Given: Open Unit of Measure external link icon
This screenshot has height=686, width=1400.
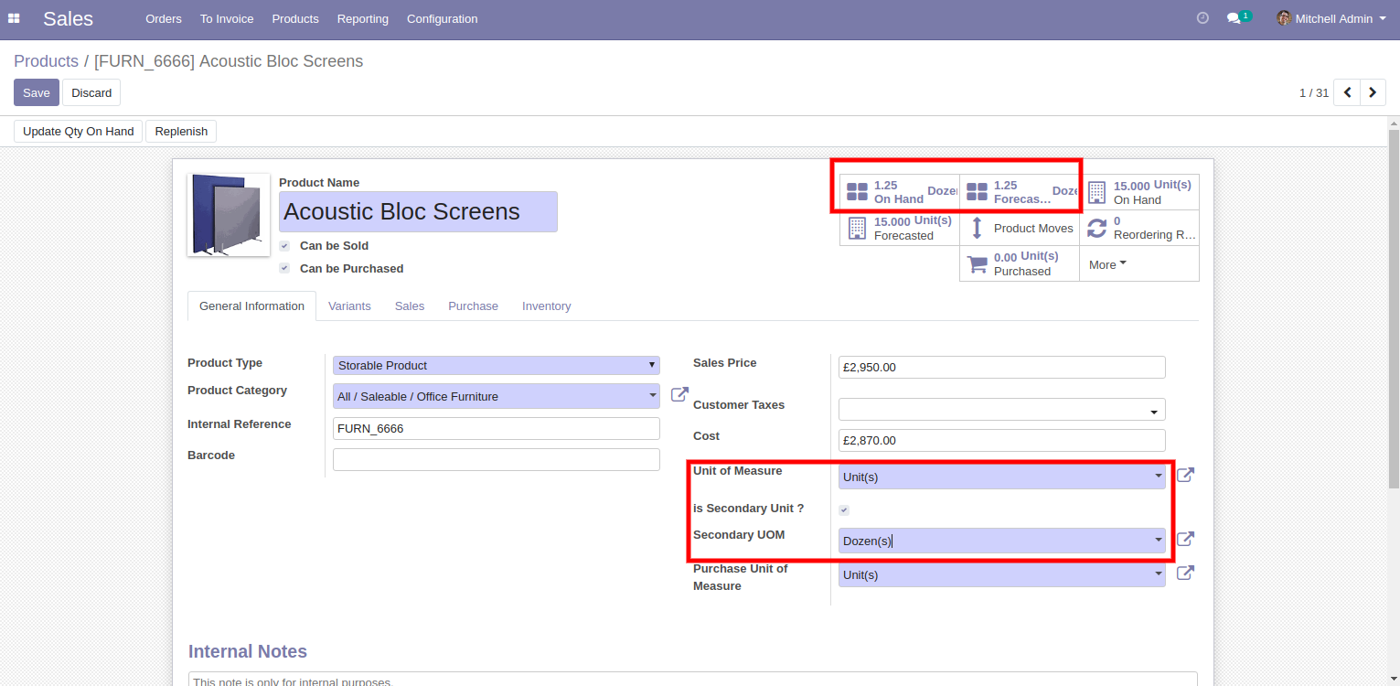Looking at the screenshot, I should (x=1185, y=476).
